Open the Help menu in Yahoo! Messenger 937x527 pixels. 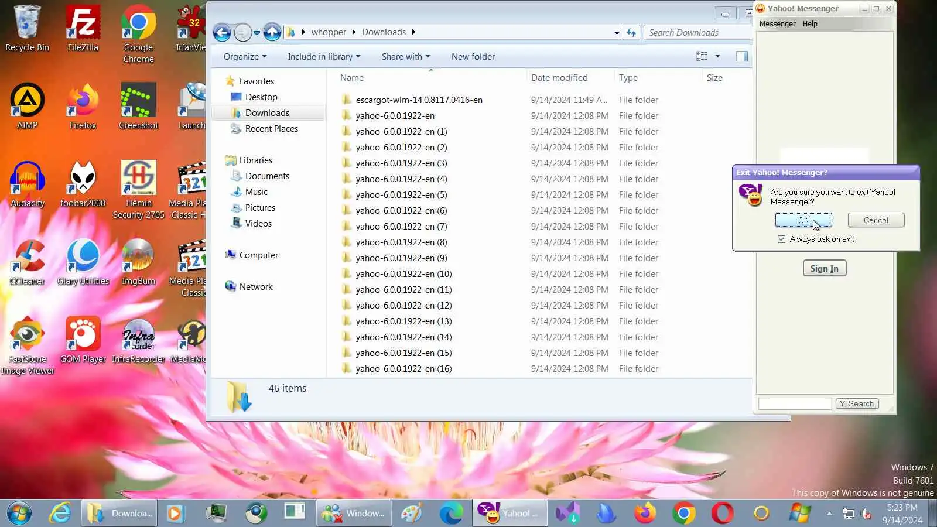pos(810,23)
